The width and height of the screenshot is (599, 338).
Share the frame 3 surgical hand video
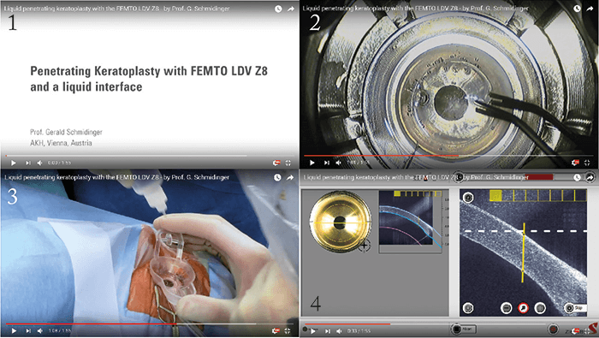pyautogui.click(x=290, y=178)
